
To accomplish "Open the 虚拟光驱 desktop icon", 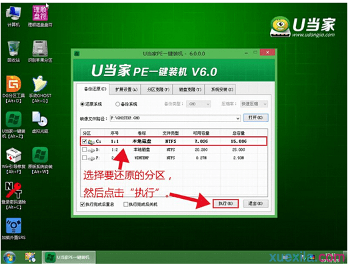I will pyautogui.click(x=40, y=122).
